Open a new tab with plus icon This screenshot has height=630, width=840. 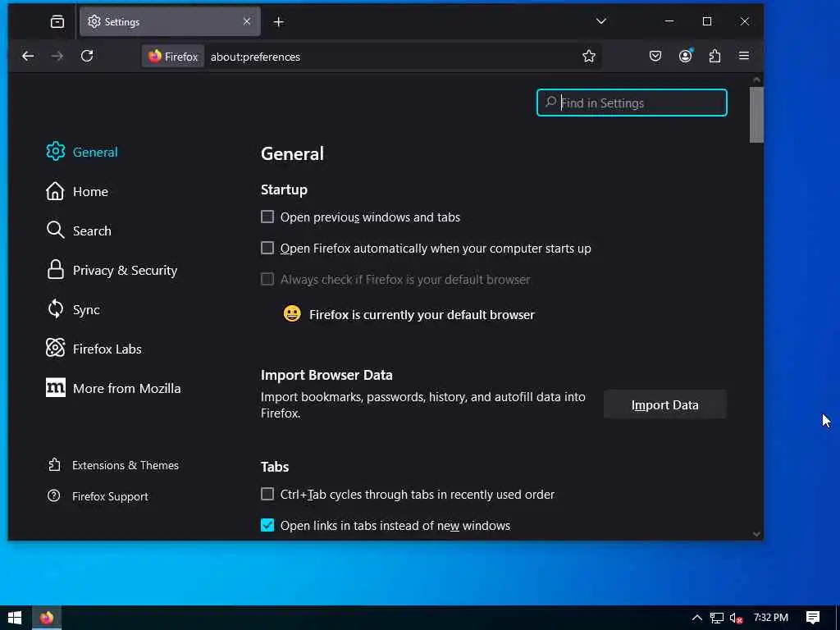click(279, 22)
